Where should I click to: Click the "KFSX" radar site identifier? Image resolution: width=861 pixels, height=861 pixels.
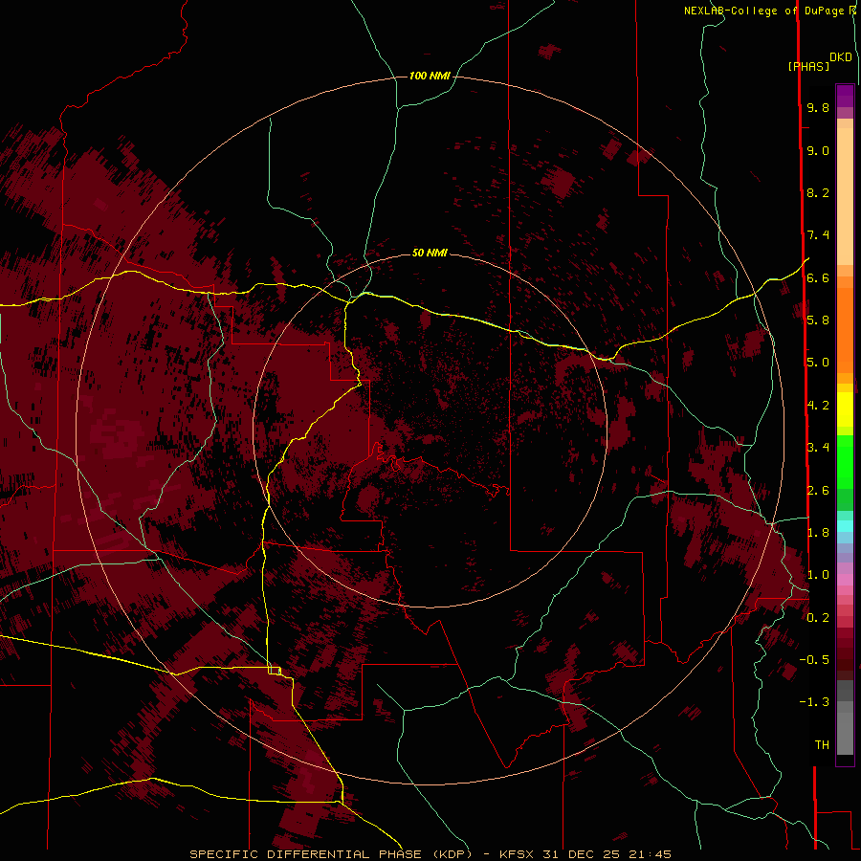click(517, 854)
